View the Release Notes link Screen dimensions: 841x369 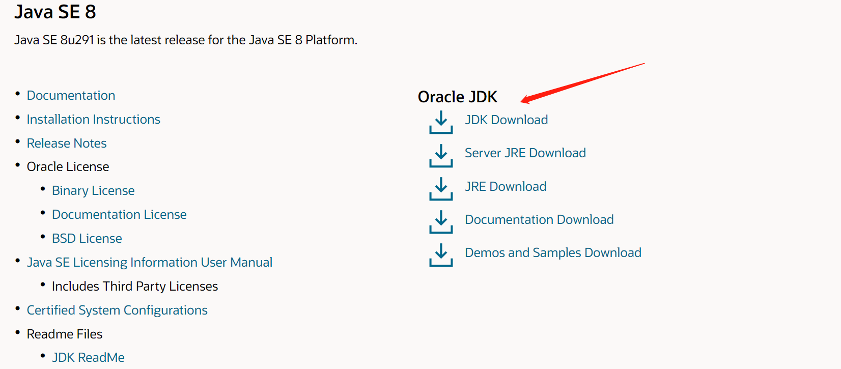(x=67, y=144)
